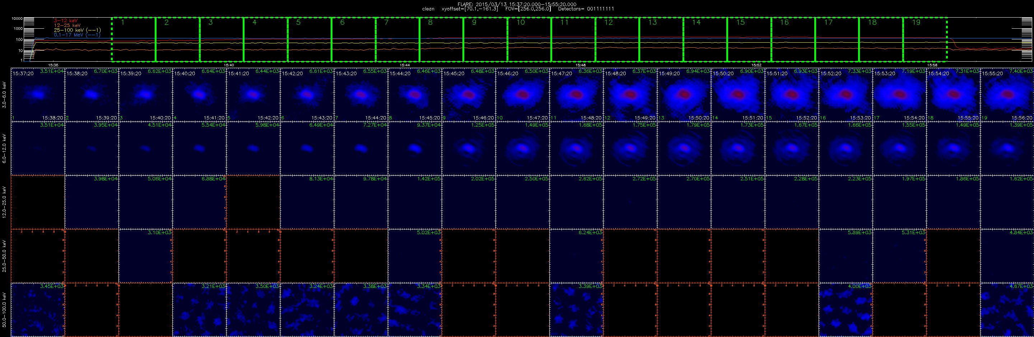Open the 6-12 keV image labeled 9.37E+04
Viewport: 1034px width, 337px height.
tap(415, 148)
